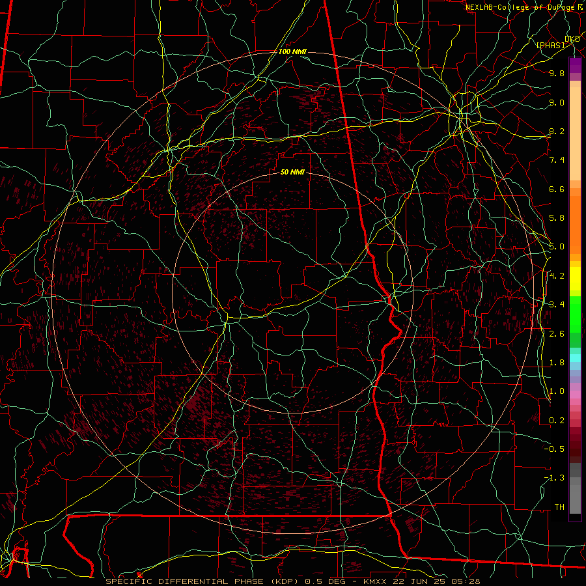Pick the cyan band of the color bar
Viewport: 586px width, 586px height.
point(575,358)
